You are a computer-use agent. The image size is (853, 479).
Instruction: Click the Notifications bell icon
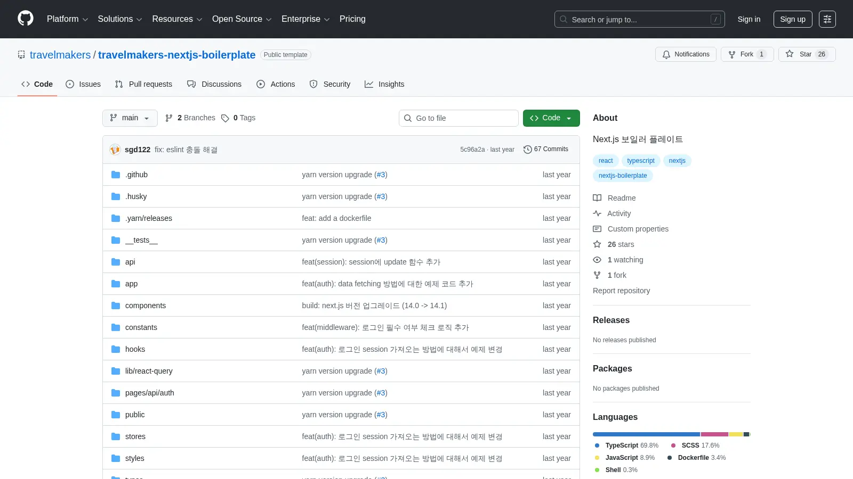pyautogui.click(x=666, y=54)
